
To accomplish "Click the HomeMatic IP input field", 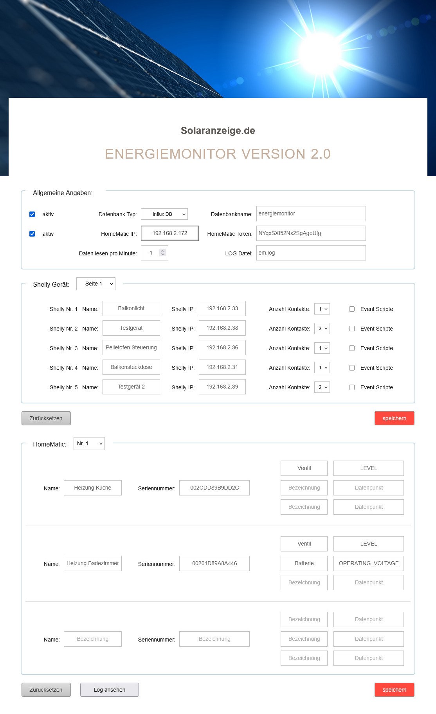I will click(x=169, y=233).
